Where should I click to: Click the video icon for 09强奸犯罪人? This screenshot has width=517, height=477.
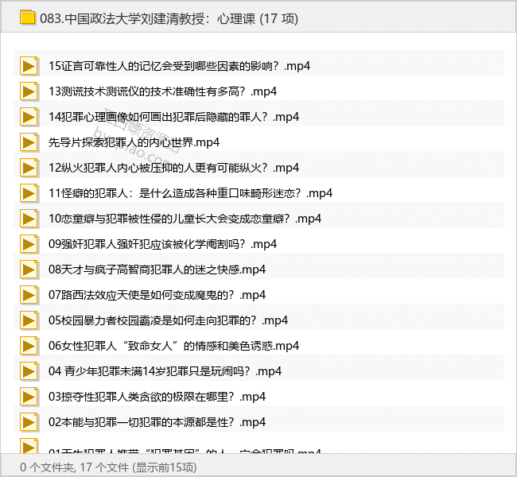[x=29, y=244]
